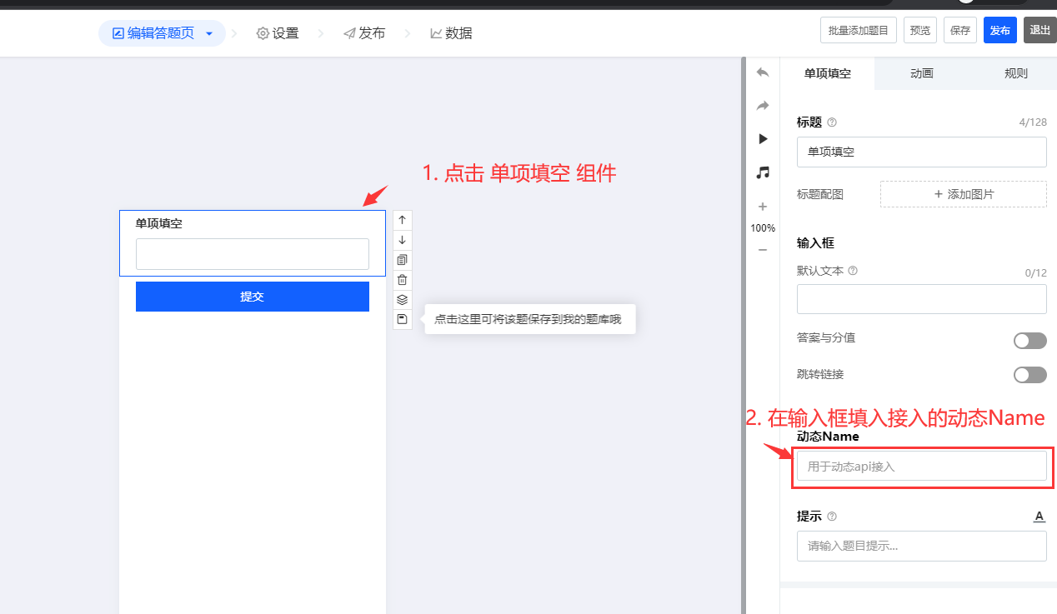Zoom out with the minus icon
The height and width of the screenshot is (614, 1057).
(x=762, y=250)
